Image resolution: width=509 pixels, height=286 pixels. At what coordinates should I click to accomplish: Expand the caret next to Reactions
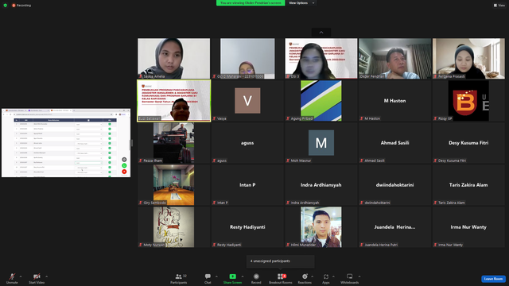coord(313,276)
